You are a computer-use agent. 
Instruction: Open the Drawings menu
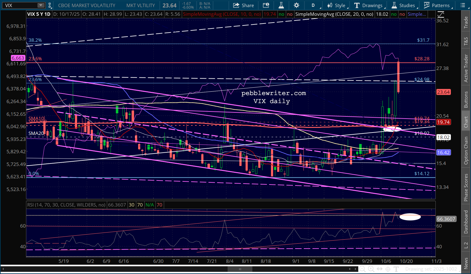369,5
